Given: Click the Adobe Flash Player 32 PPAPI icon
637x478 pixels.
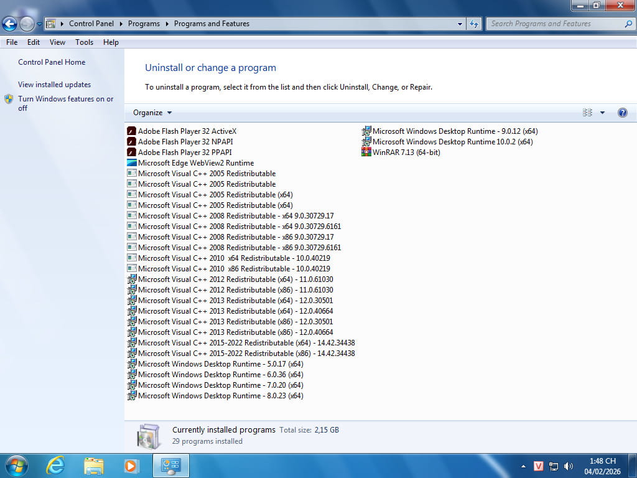Looking at the screenshot, I should [x=132, y=152].
